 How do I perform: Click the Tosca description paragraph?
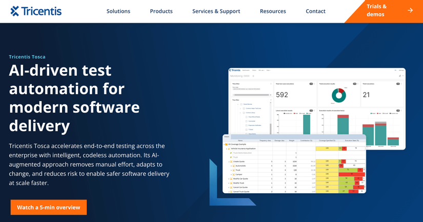tap(89, 164)
